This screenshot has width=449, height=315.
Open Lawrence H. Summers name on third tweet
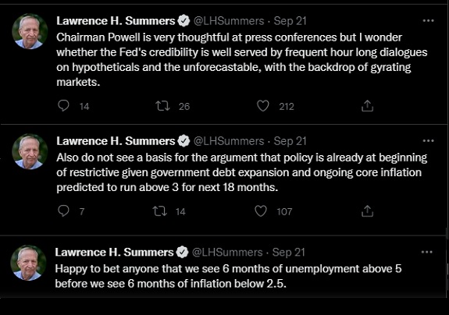point(114,252)
